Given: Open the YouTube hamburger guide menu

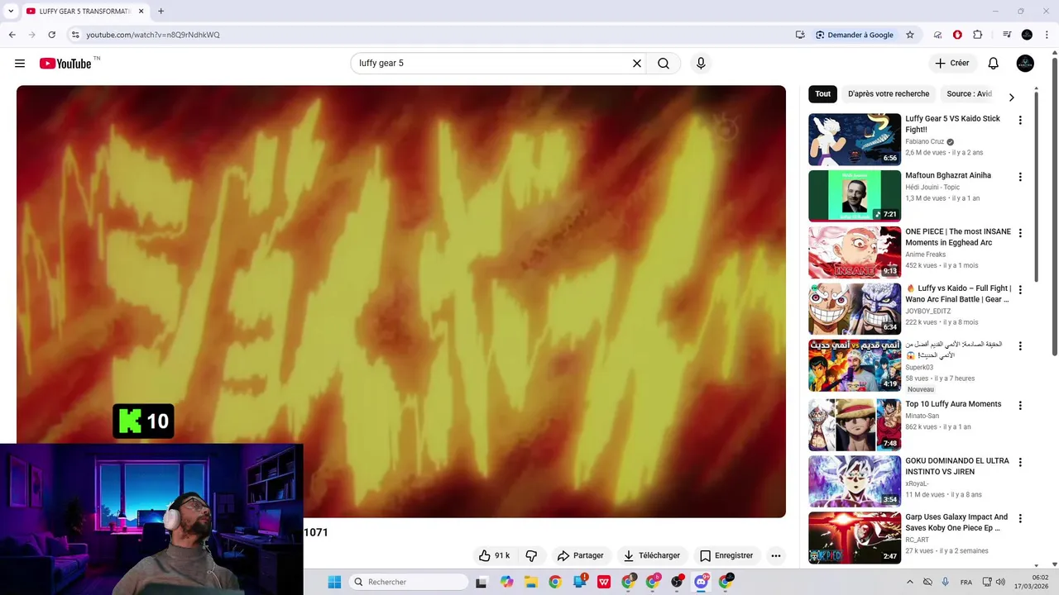Looking at the screenshot, I should tap(20, 64).
